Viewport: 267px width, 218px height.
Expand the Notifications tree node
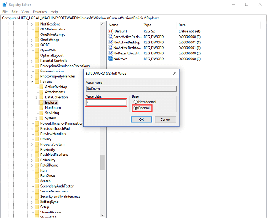(32, 24)
